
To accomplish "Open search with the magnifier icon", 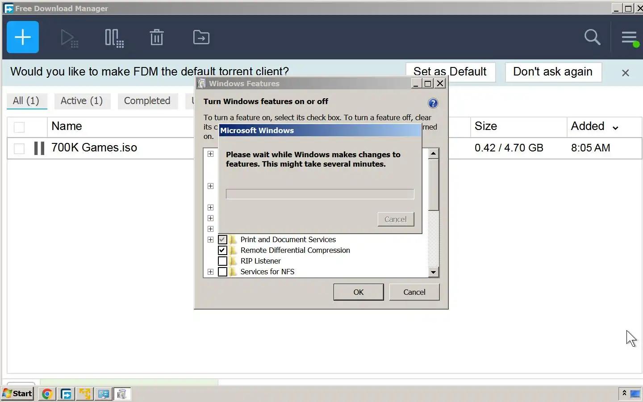I will point(593,37).
